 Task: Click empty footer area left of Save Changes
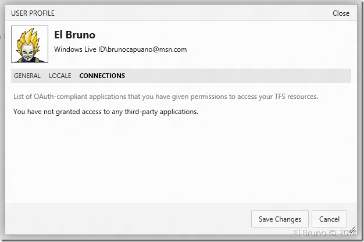[x=128, y=219]
